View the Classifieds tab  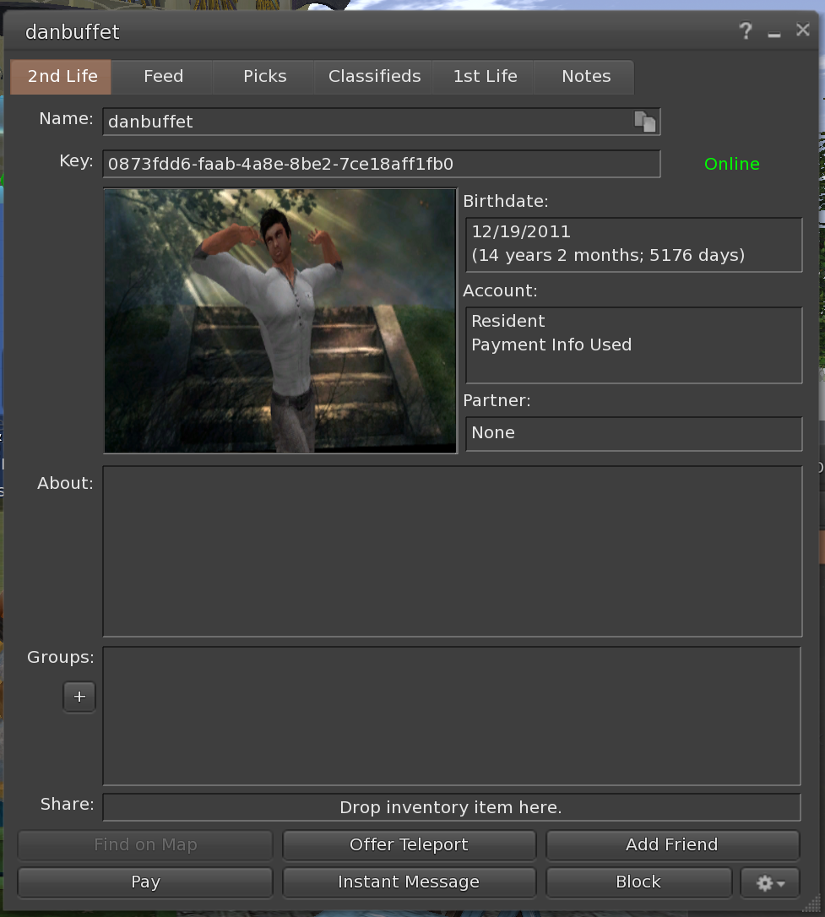pyautogui.click(x=373, y=76)
